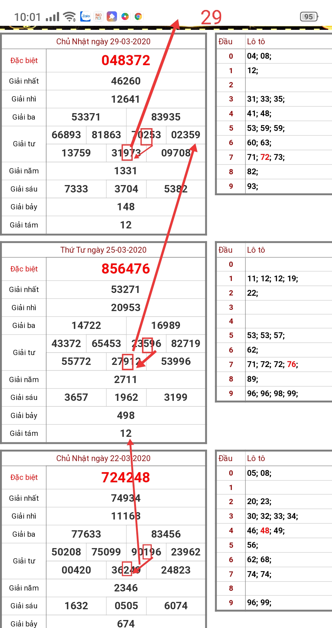Viewport: 332px width, 628px height.
Task: Tap special prize number 048372
Action: click(126, 60)
